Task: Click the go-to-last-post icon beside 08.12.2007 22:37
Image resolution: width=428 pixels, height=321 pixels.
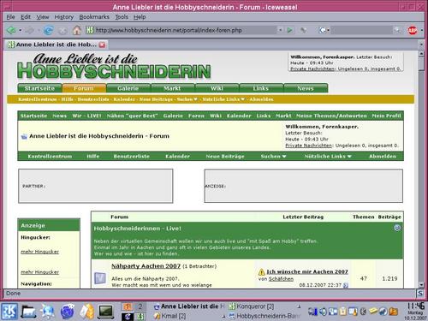Action: [x=346, y=285]
